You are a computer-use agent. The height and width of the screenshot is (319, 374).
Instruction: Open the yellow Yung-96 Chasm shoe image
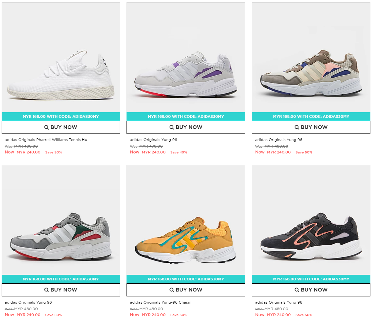pos(186,220)
